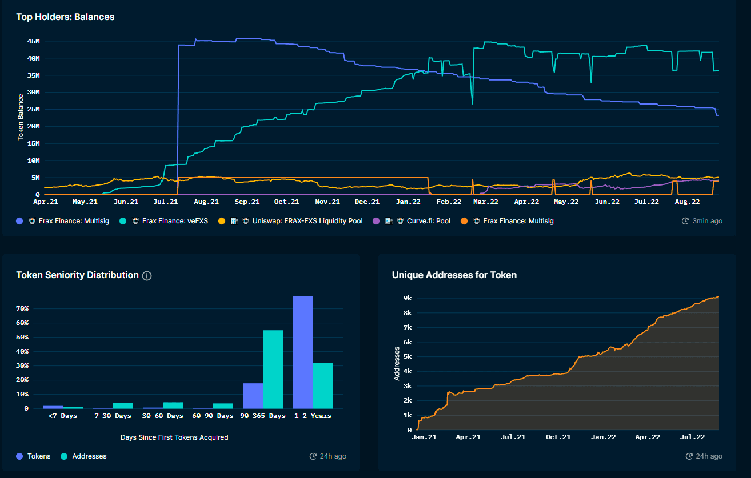Click the Frax icon beside blue Multisig legend
Viewport: 751px width, 478px height.
[32, 221]
